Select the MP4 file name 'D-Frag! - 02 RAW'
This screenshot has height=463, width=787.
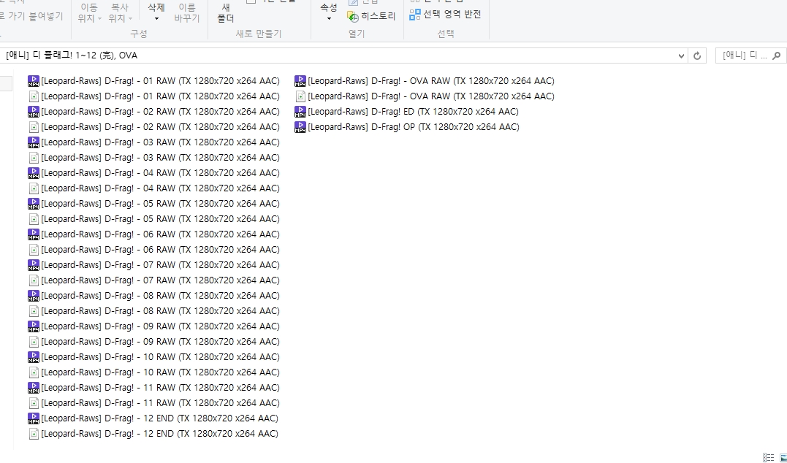(x=160, y=112)
